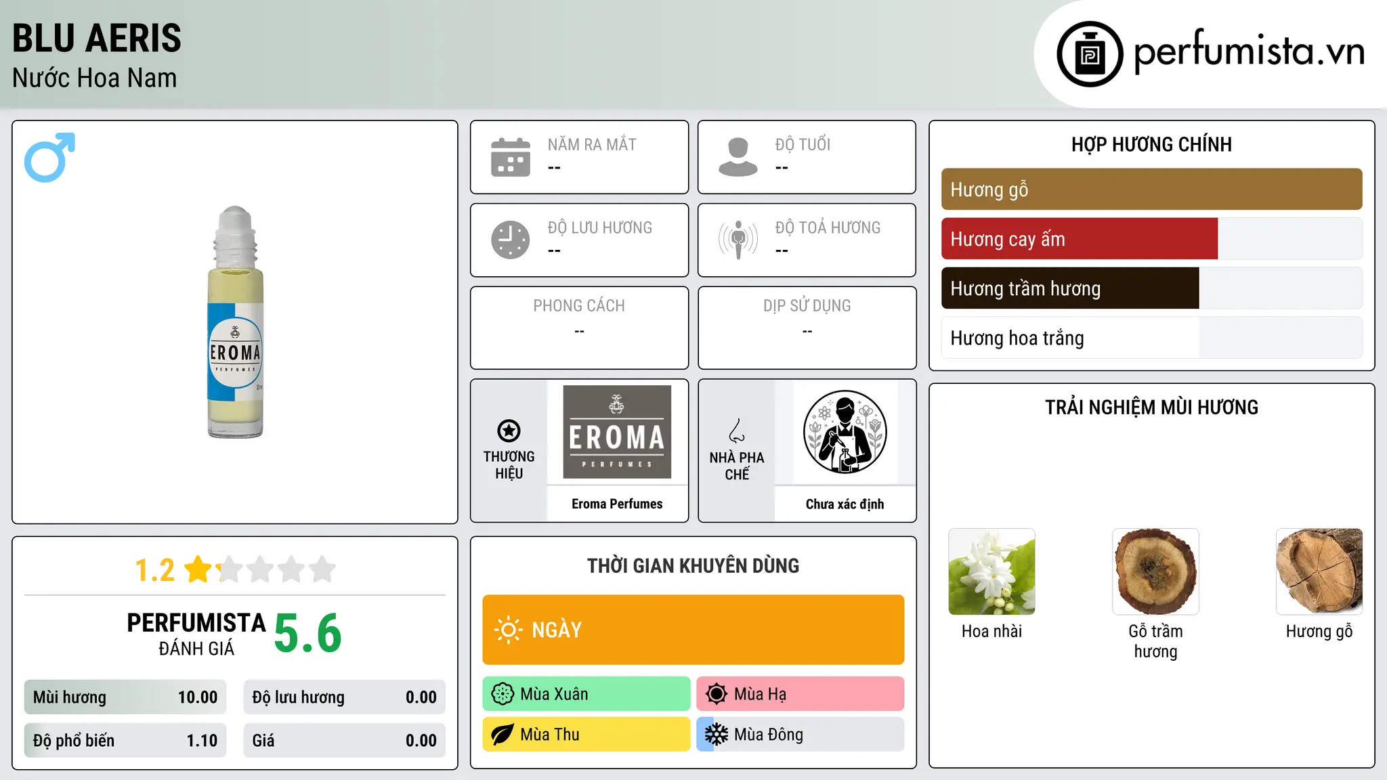Click the green 5.6 Perfumista score

point(308,633)
